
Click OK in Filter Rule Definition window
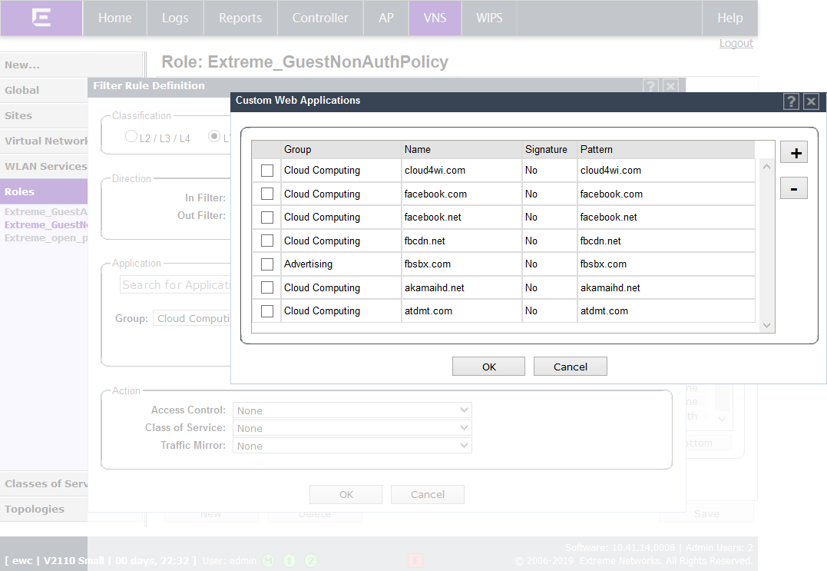tap(346, 494)
